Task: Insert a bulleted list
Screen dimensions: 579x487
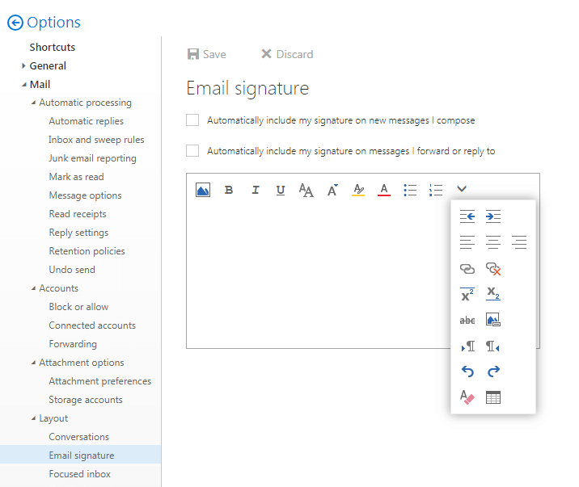Action: [410, 190]
